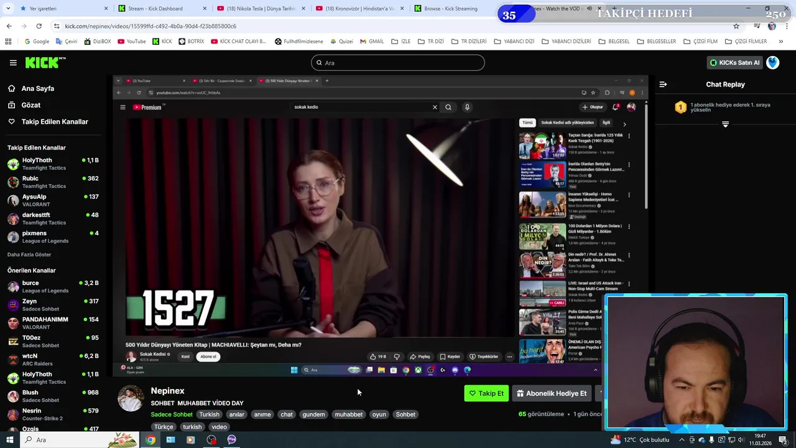796x448 pixels.
Task: Select the oyun tag
Action: pyautogui.click(x=379, y=414)
